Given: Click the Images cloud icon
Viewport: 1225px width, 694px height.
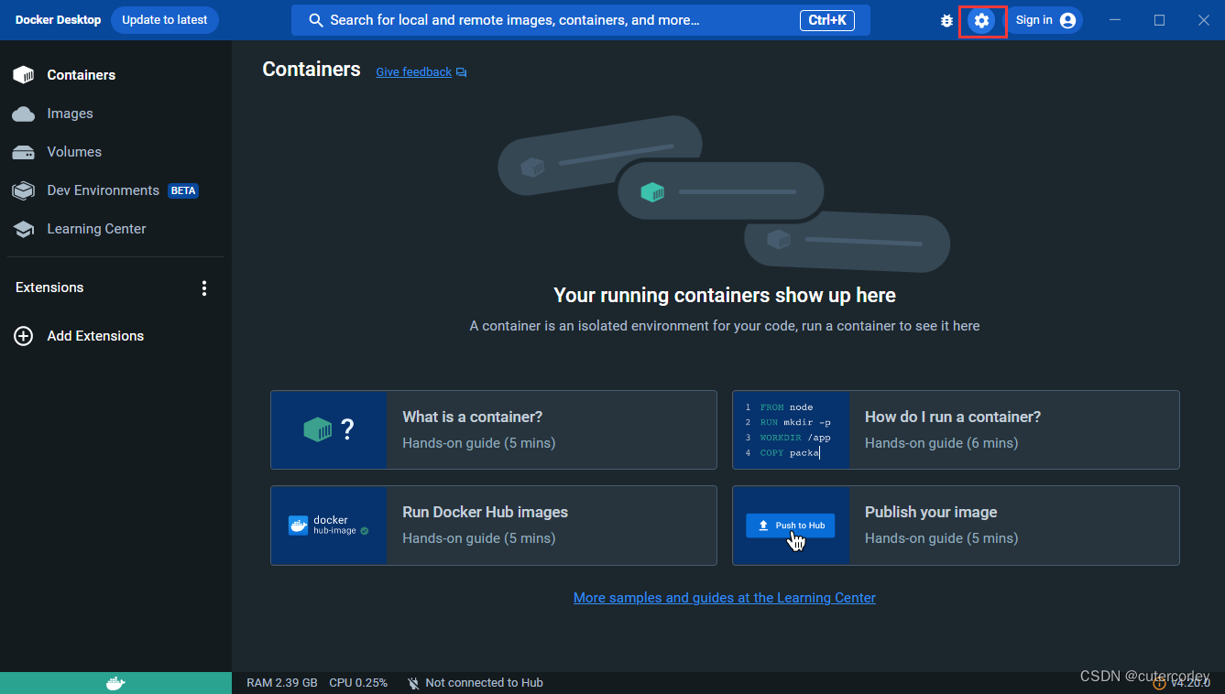Looking at the screenshot, I should [x=23, y=114].
